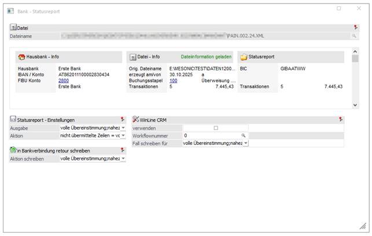Image resolution: width=372 pixels, height=236 pixels.
Task: Open the Aktion schreiben dropdown
Action: tap(123, 158)
